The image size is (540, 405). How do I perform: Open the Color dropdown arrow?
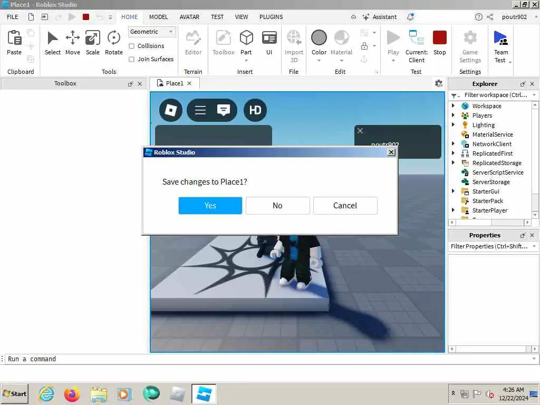319,61
